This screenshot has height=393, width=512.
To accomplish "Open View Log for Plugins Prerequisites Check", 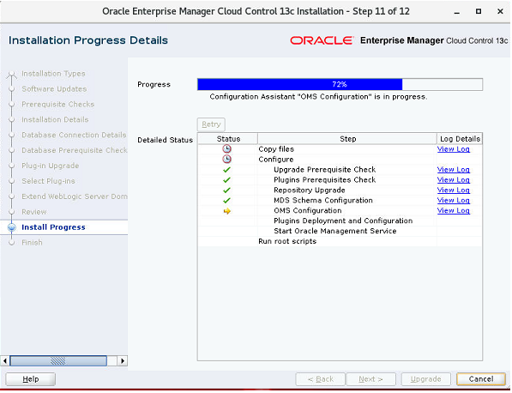I will point(453,179).
